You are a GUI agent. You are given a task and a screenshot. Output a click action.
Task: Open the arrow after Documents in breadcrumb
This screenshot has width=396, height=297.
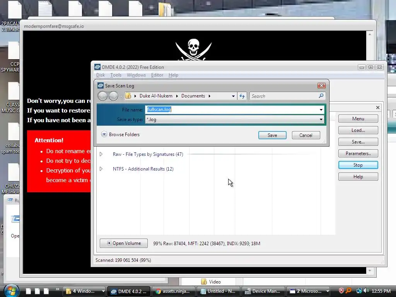pos(209,96)
